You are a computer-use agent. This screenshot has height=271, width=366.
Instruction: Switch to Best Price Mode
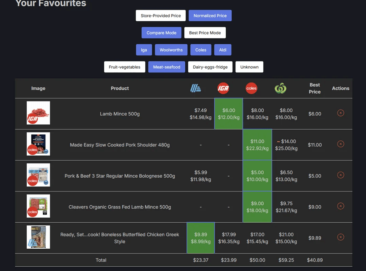point(205,33)
